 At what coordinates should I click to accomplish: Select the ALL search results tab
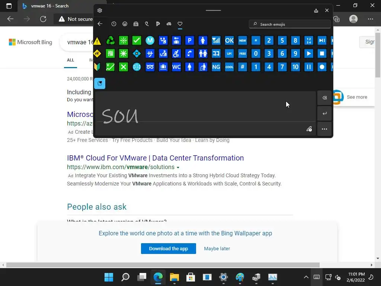pos(70,60)
